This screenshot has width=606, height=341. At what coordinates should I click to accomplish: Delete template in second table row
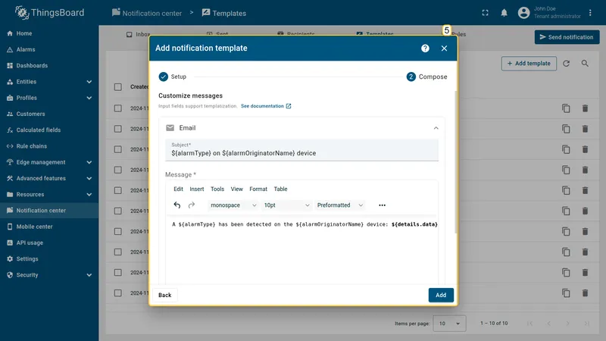click(x=585, y=129)
